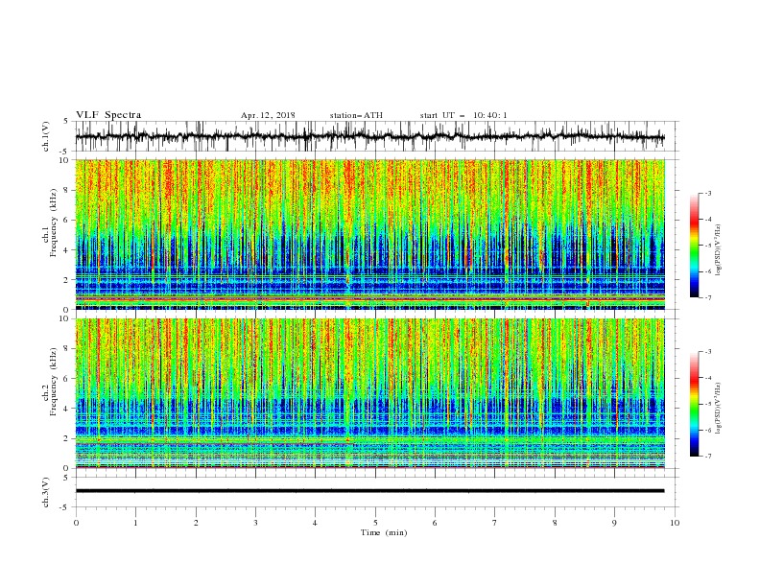This screenshot has height=587, width=760.
Task: Click the "-3" label on ch.1 color bar
Action: pos(707,193)
